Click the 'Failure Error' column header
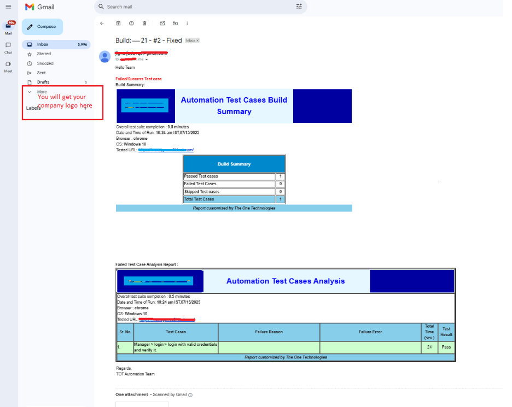 click(370, 332)
